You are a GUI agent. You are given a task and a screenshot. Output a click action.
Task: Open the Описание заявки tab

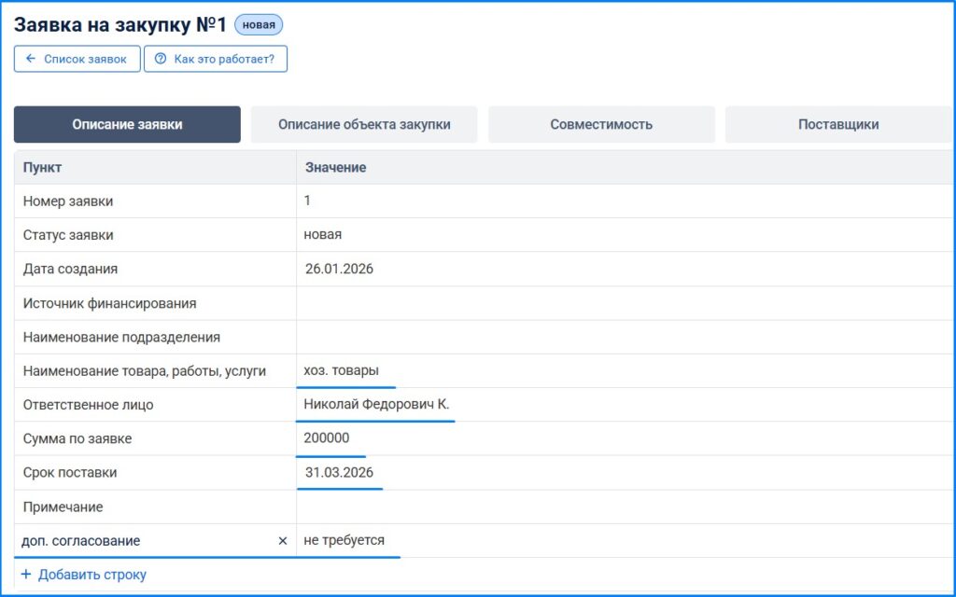(127, 124)
